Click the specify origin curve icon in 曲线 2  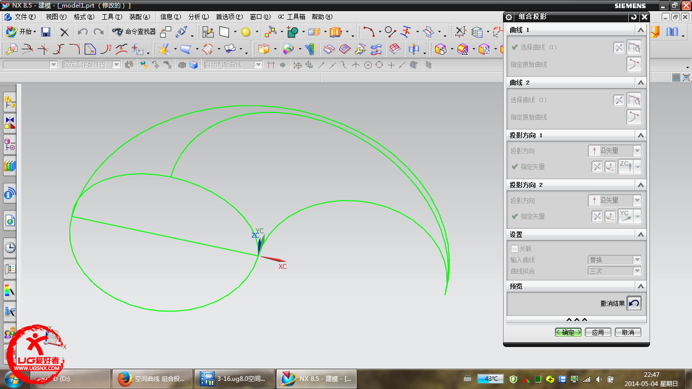click(634, 117)
